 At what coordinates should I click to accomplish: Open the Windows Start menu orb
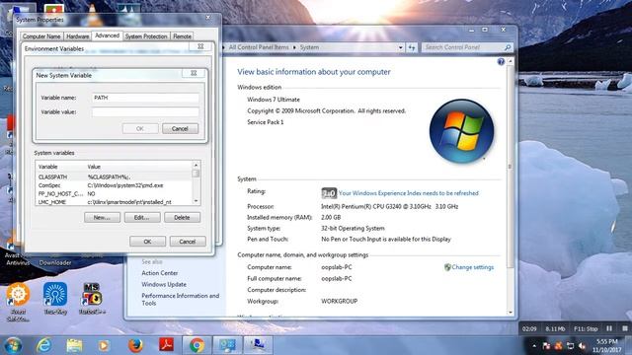13,345
